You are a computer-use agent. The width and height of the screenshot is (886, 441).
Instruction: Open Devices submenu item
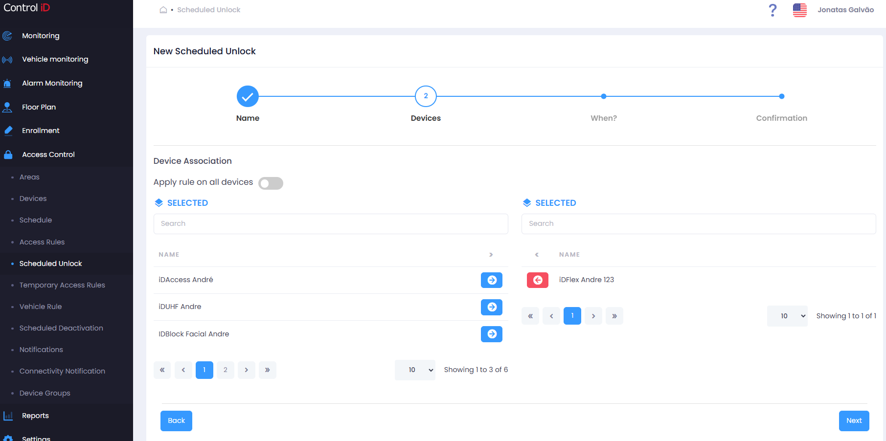point(33,198)
